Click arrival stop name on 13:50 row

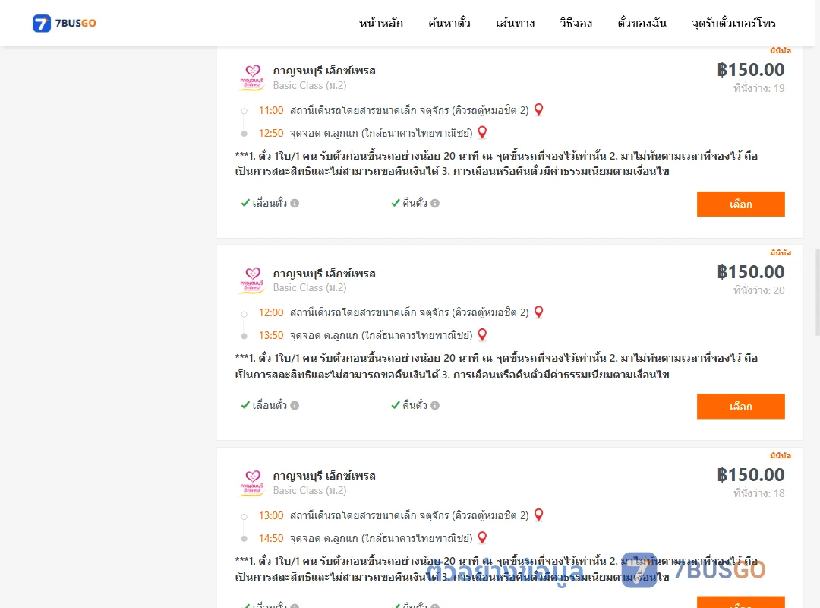(x=381, y=335)
